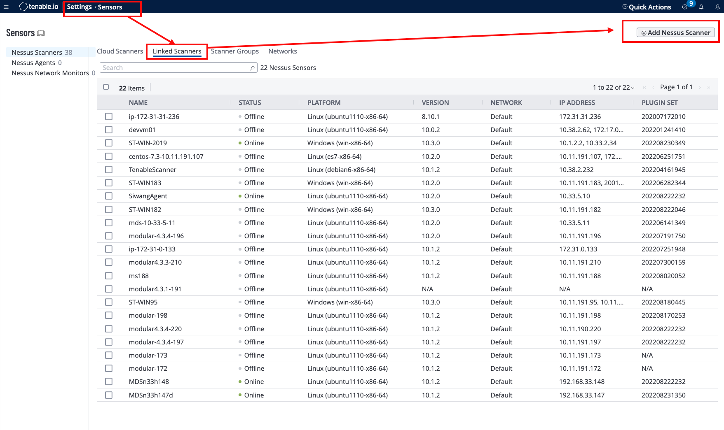Go to the next page arrow

click(700, 87)
